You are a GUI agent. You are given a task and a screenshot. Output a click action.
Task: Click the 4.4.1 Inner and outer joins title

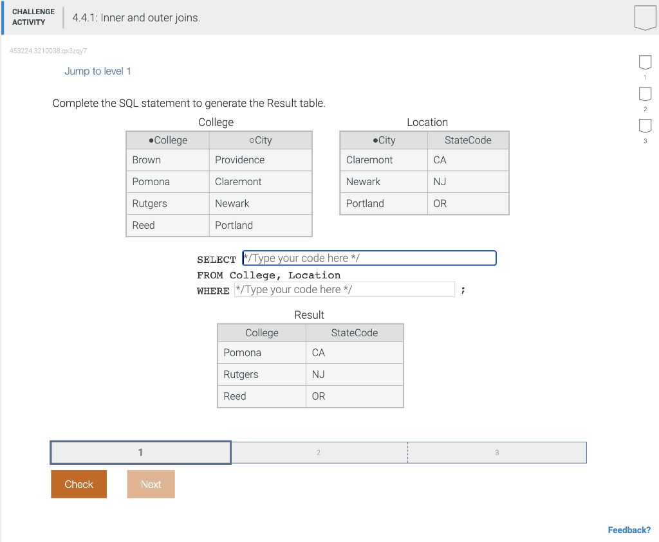click(x=136, y=18)
